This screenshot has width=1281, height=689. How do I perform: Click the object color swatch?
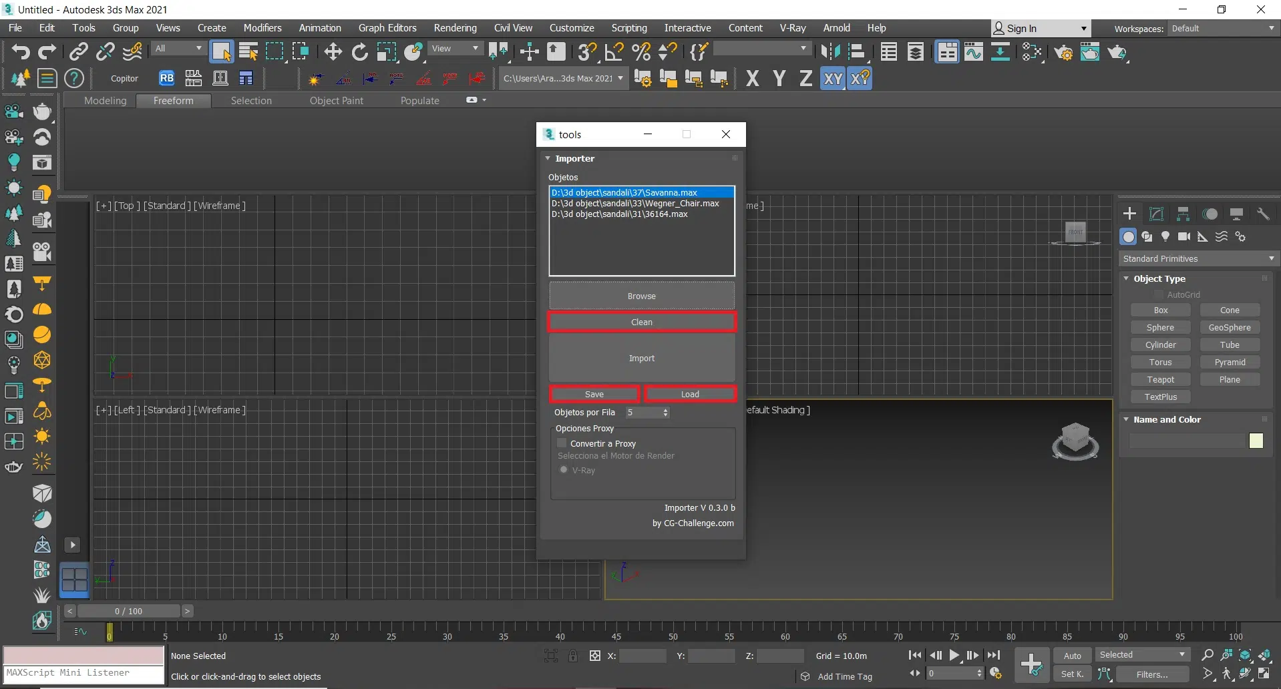[1256, 441]
